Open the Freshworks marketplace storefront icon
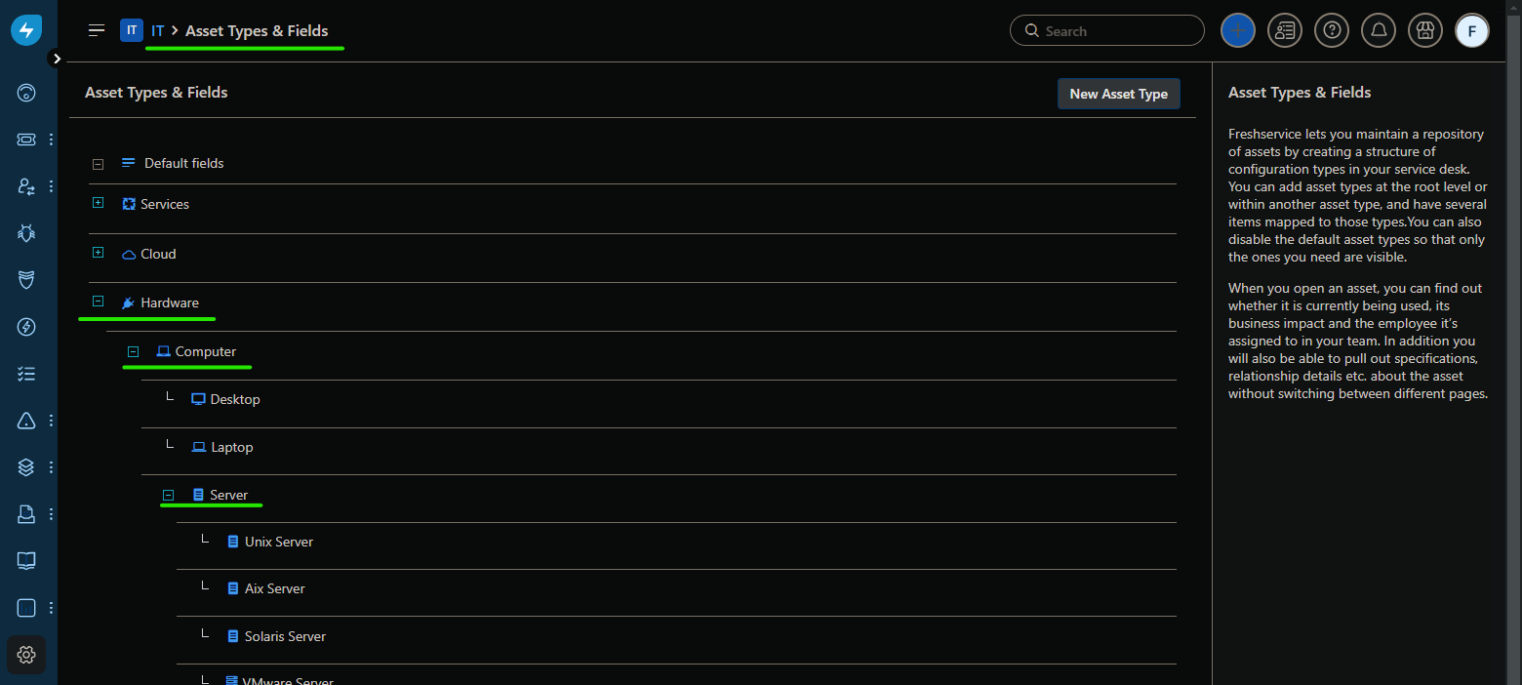Viewport: 1522px width, 685px height. [x=1424, y=30]
